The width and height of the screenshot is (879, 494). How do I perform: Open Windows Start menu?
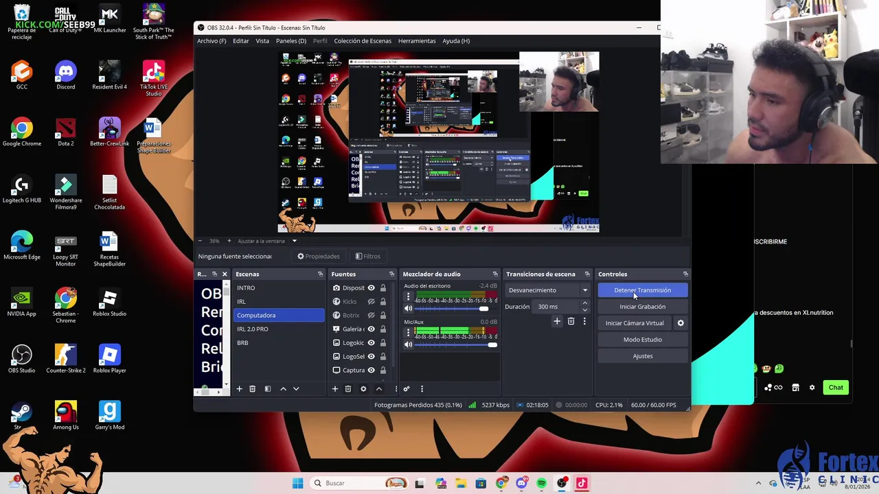[297, 483]
